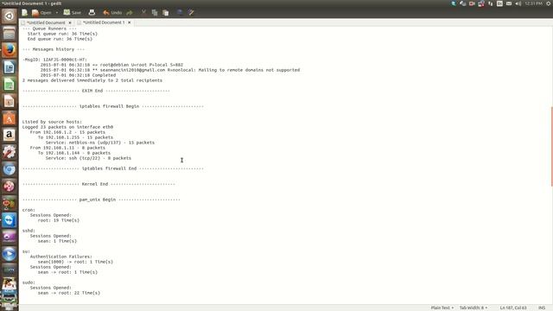Viewport: 553px width, 311px height.
Task: Click the 'pam_unix Begin' line
Action: 101,200
